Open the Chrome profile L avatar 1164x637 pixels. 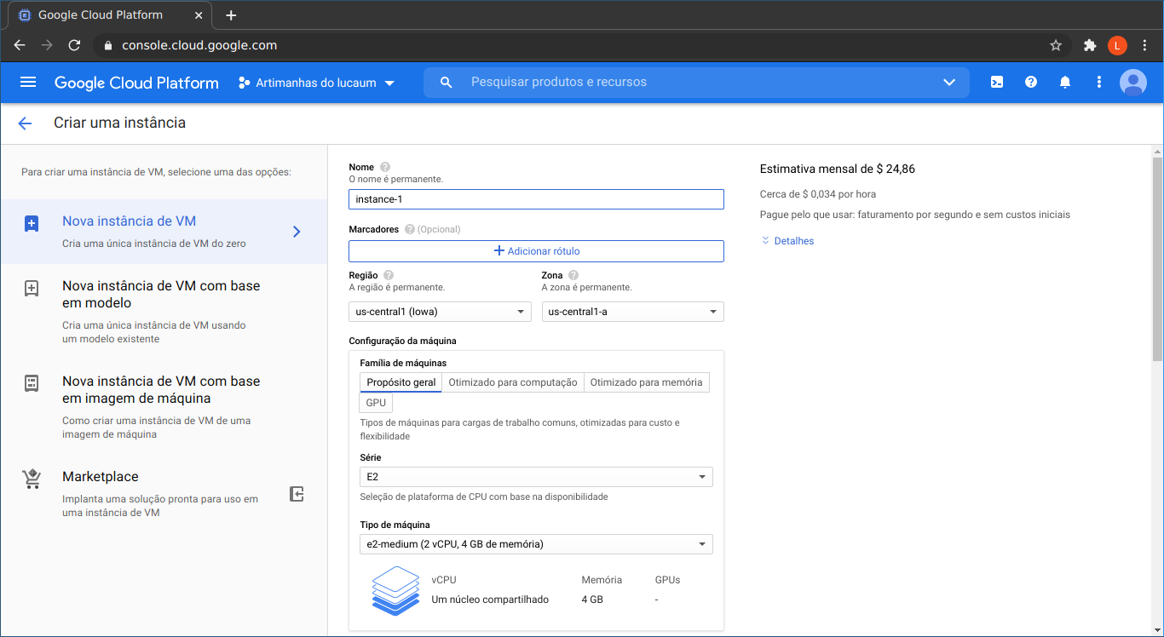(1117, 45)
